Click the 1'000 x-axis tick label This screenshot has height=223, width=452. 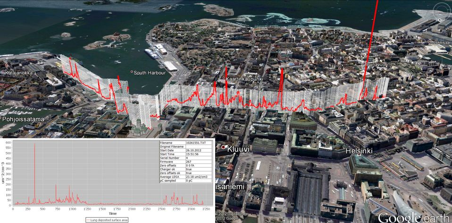(72, 209)
